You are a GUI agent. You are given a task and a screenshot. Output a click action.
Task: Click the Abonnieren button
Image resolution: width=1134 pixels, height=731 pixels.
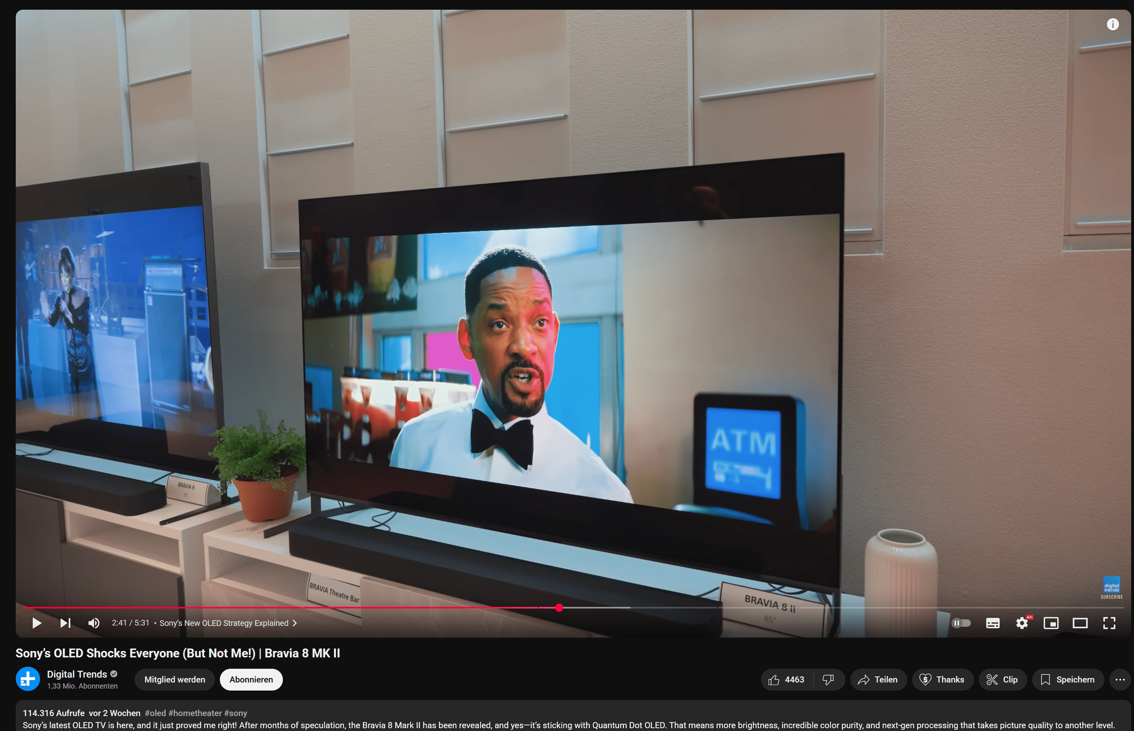(251, 679)
